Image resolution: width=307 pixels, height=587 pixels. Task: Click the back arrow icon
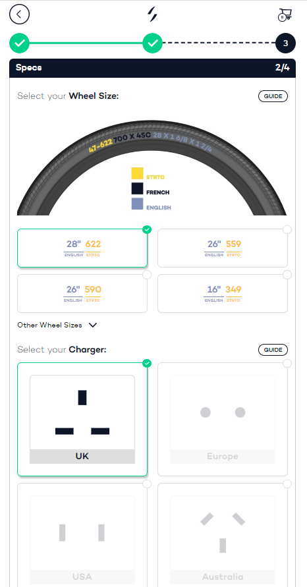click(20, 14)
